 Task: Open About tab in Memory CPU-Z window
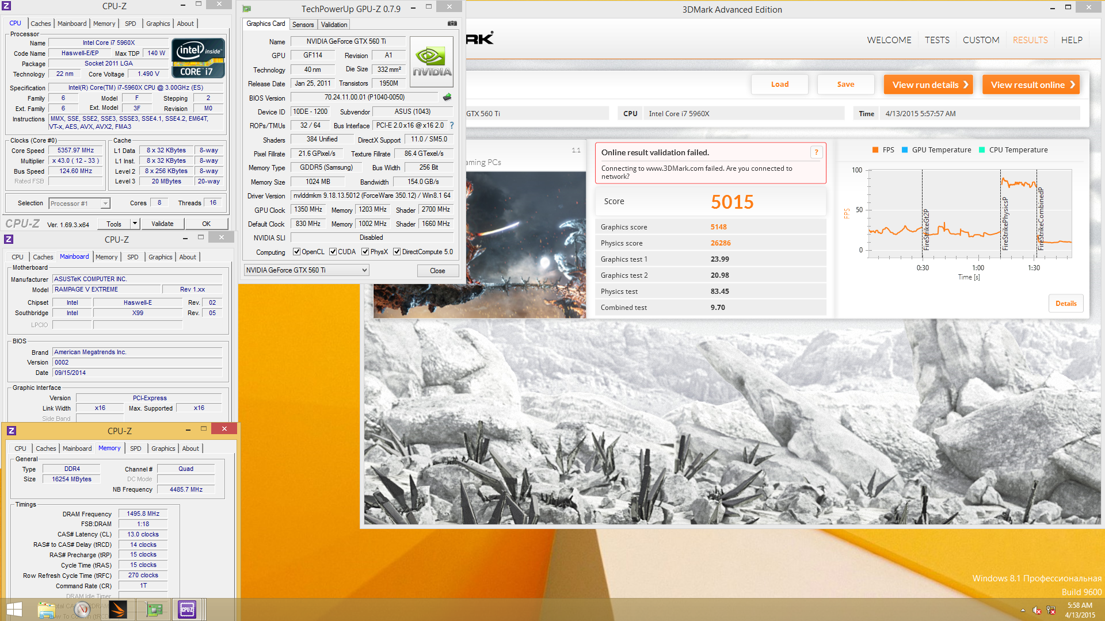click(x=190, y=448)
